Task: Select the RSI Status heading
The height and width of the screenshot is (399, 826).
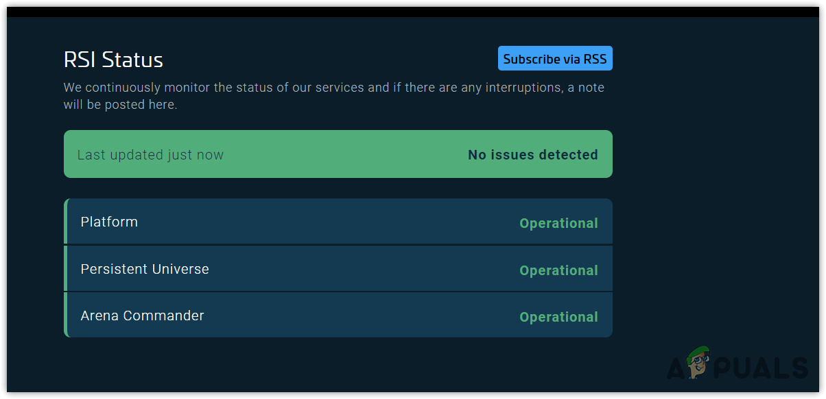Action: pyautogui.click(x=113, y=60)
